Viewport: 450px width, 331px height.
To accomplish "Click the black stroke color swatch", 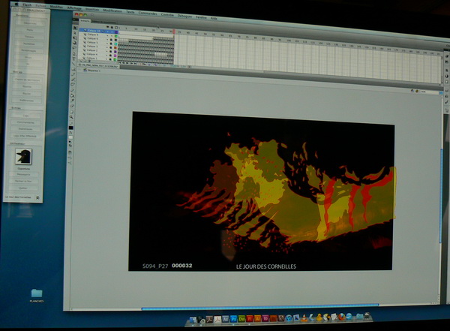I will [71, 128].
